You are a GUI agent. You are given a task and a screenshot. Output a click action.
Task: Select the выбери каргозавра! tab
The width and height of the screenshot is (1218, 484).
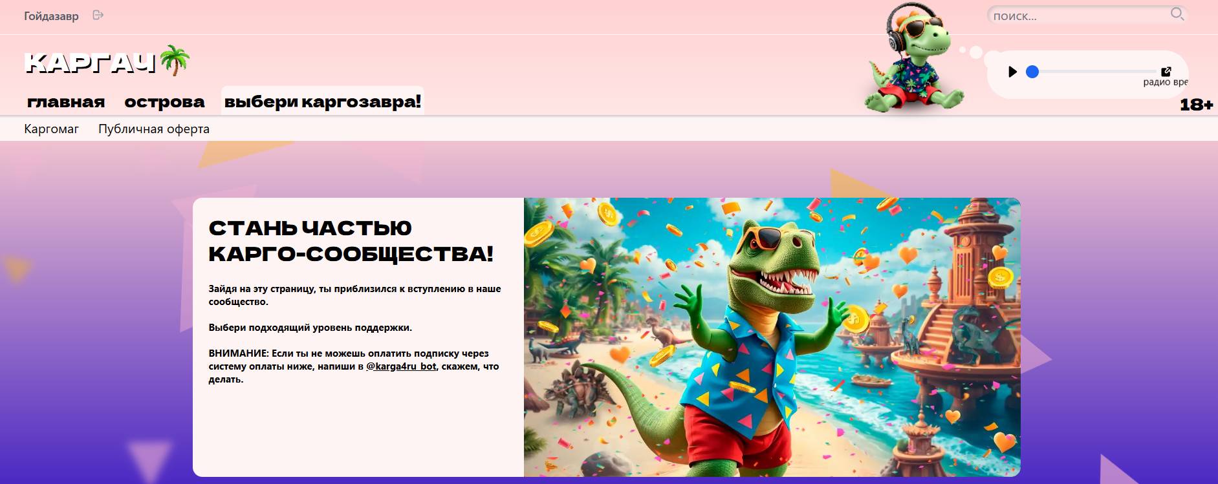[x=323, y=101]
